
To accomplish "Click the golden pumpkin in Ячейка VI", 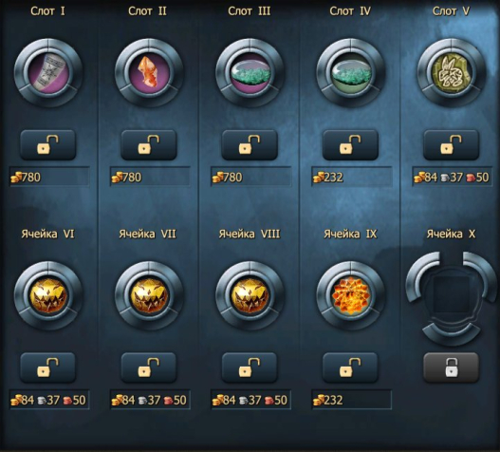I will [48, 296].
